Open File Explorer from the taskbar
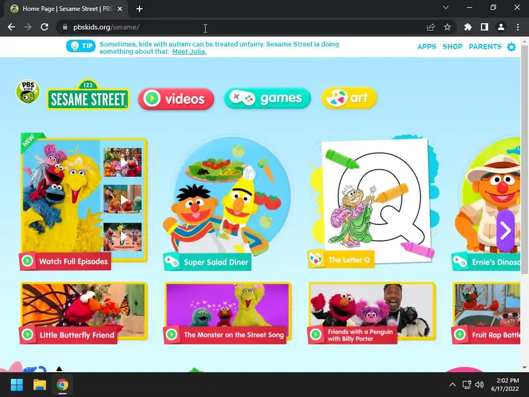This screenshot has height=397, width=529. click(x=39, y=385)
